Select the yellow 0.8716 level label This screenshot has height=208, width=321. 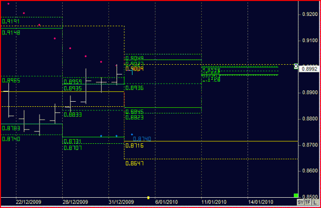pos(135,146)
